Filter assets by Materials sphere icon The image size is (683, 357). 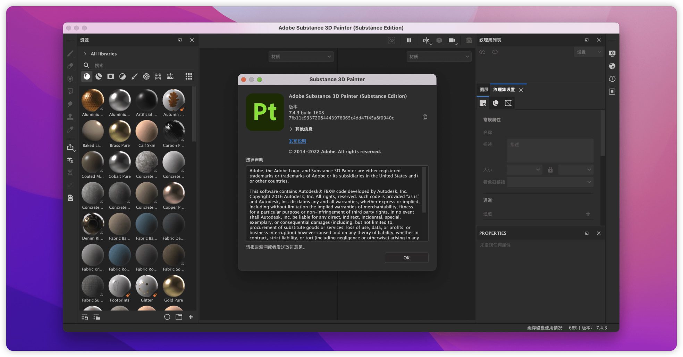point(87,76)
